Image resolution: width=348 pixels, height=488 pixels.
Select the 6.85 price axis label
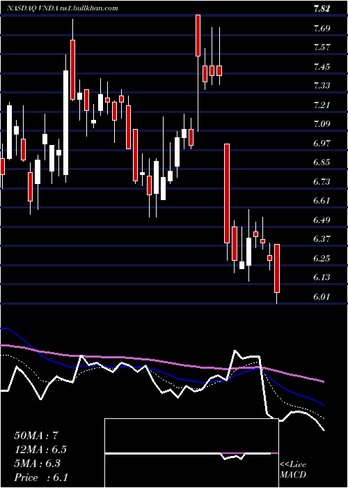(x=322, y=162)
